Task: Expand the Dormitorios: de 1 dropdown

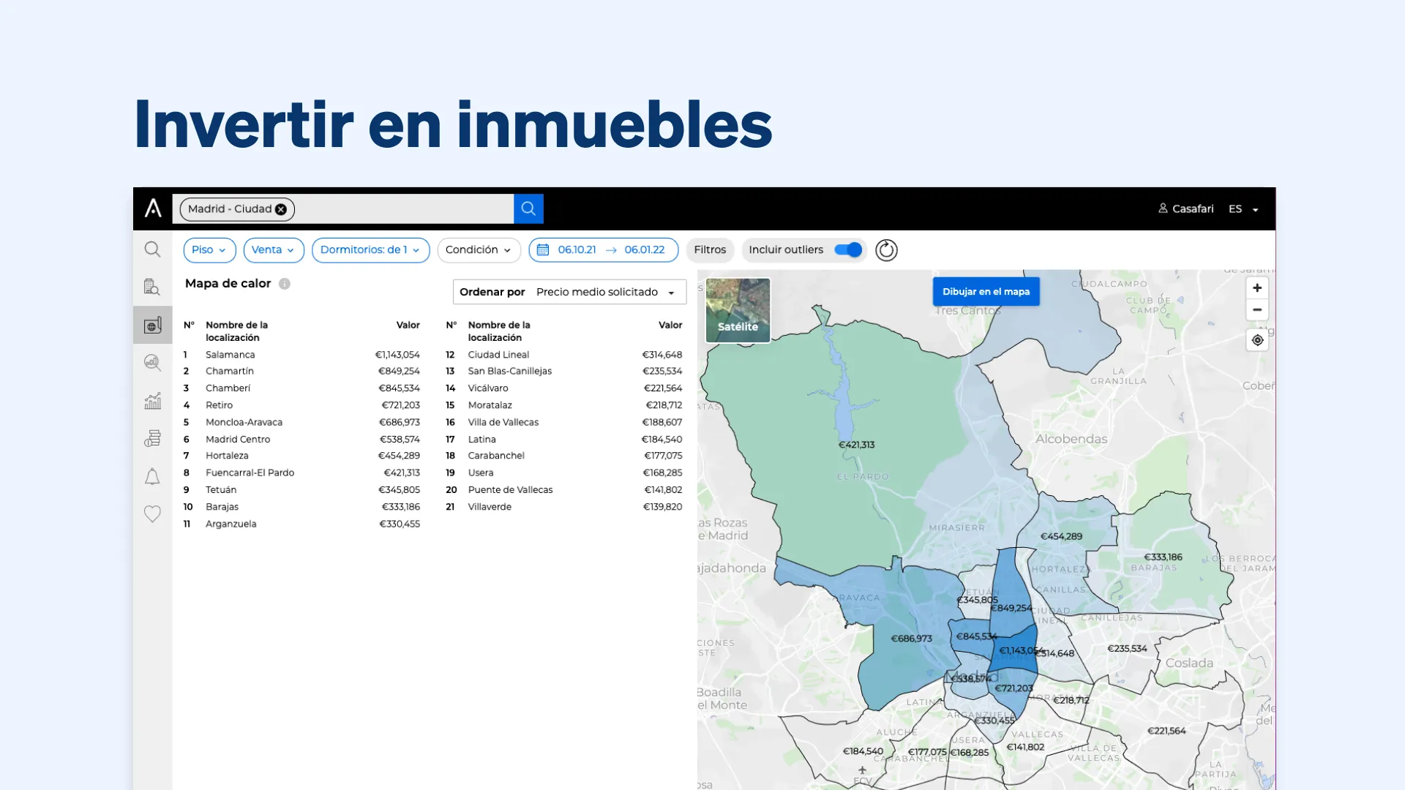Action: [x=370, y=250]
